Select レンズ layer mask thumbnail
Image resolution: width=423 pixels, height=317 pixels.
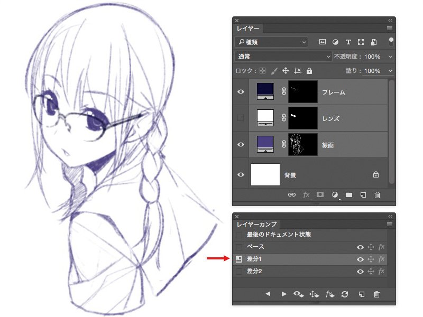303,118
